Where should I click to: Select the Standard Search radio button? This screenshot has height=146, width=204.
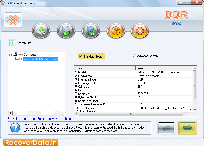pos(80,56)
